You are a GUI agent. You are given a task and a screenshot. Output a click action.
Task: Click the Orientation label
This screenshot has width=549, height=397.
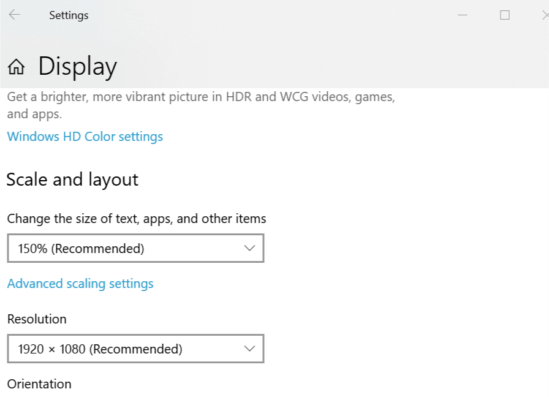pos(39,384)
